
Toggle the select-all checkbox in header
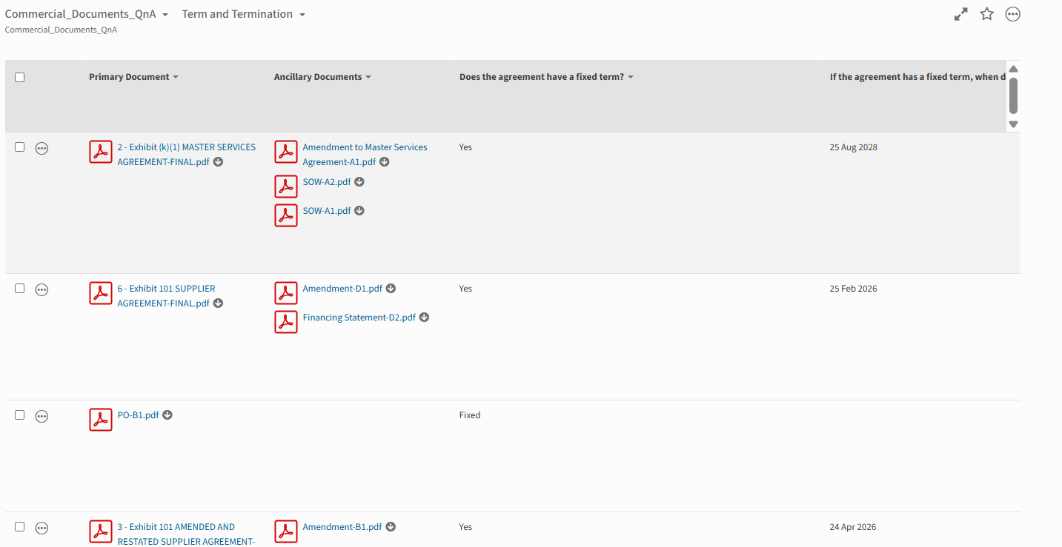coord(20,77)
